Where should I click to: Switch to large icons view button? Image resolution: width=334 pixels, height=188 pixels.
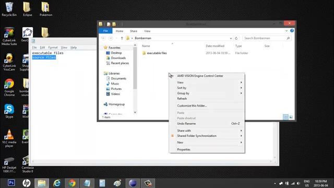point(291,117)
